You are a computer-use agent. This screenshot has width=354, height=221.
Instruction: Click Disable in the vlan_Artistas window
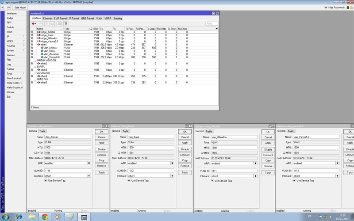102,149
